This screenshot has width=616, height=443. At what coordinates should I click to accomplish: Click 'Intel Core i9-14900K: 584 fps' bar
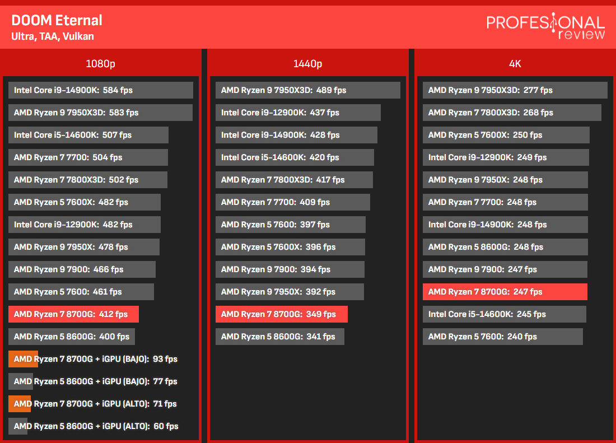coord(101,90)
